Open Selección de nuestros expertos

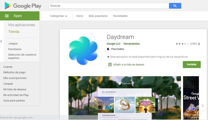(x=22, y=56)
